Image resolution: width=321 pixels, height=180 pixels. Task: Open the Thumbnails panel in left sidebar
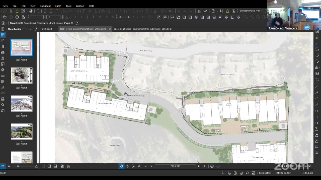(x=3, y=35)
